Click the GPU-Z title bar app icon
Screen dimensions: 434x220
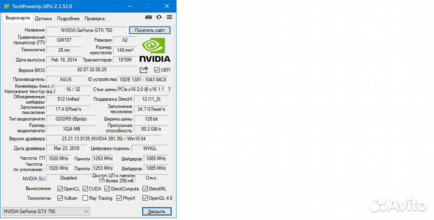pos(7,6)
